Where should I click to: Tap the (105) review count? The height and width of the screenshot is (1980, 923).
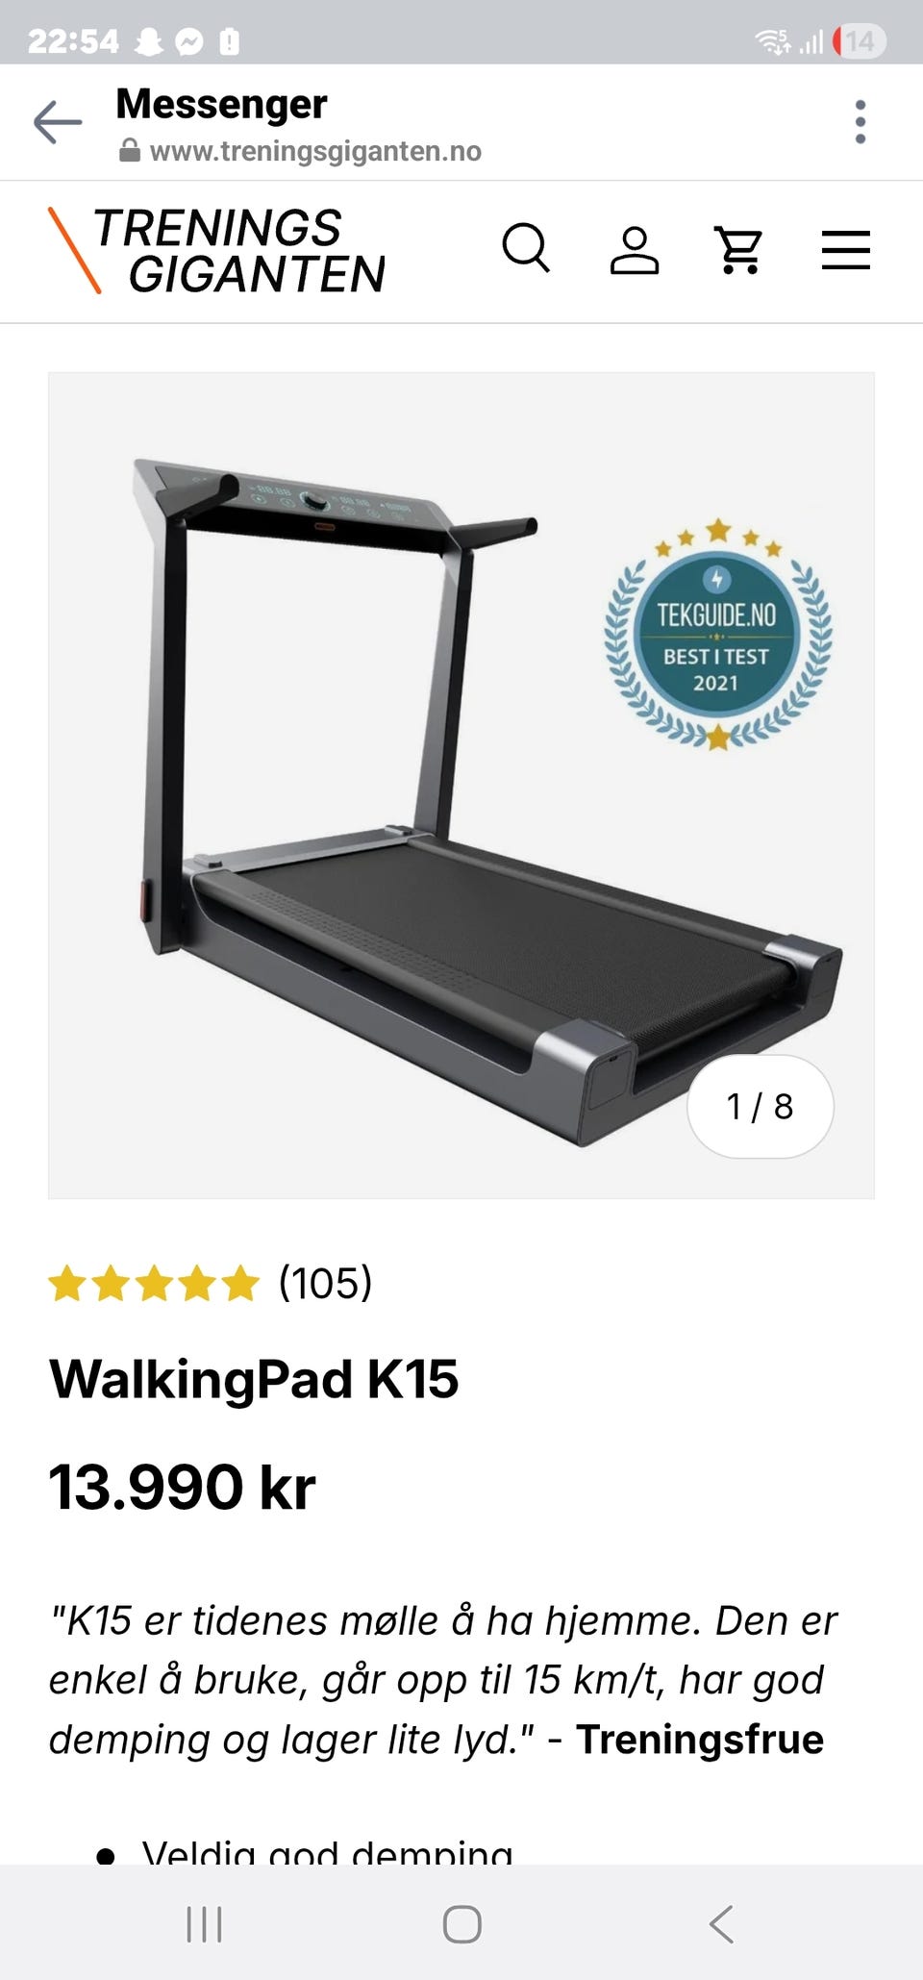click(325, 1283)
